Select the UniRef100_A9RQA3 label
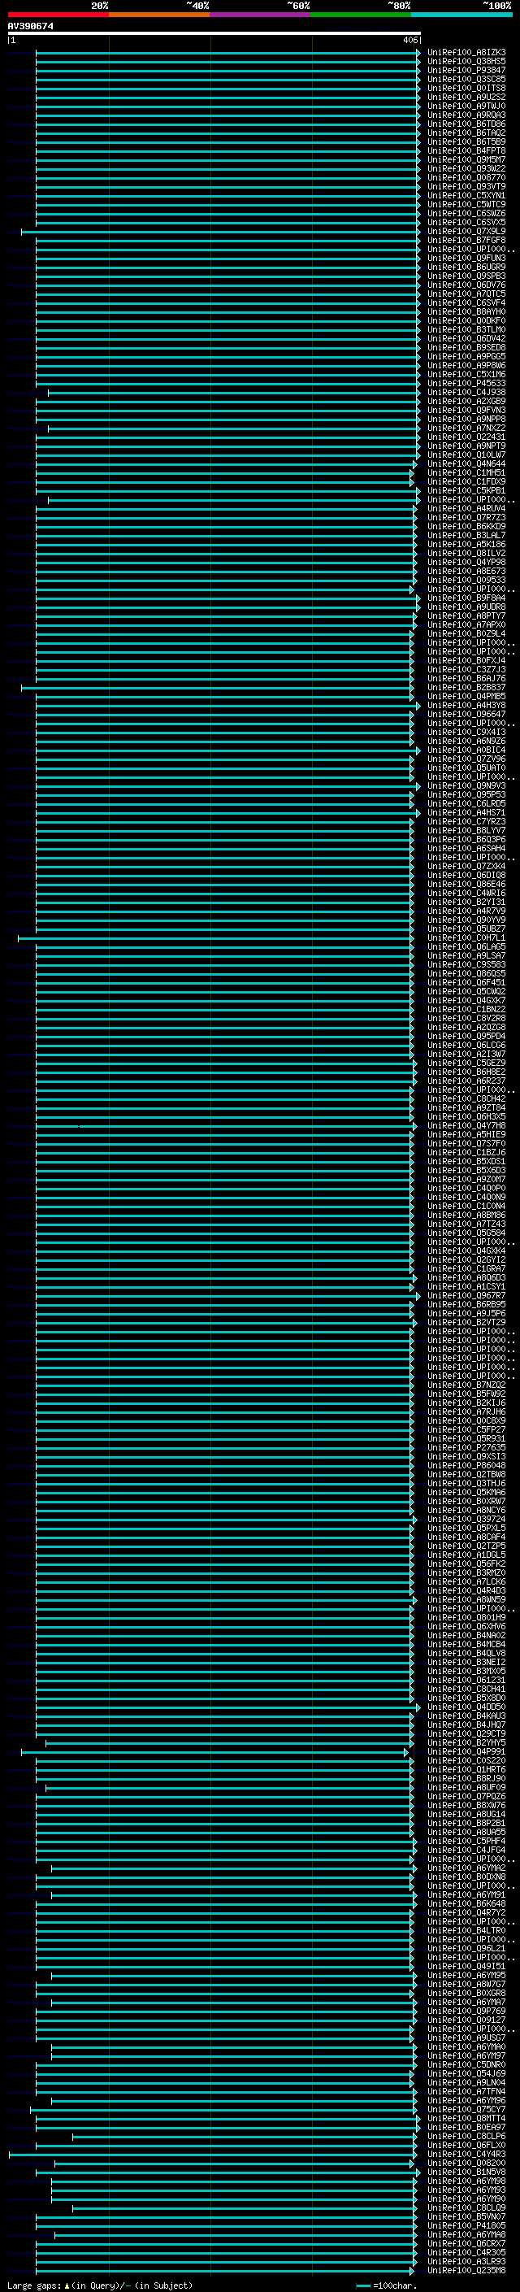Screen dimensions: 520x2292 (x=466, y=115)
